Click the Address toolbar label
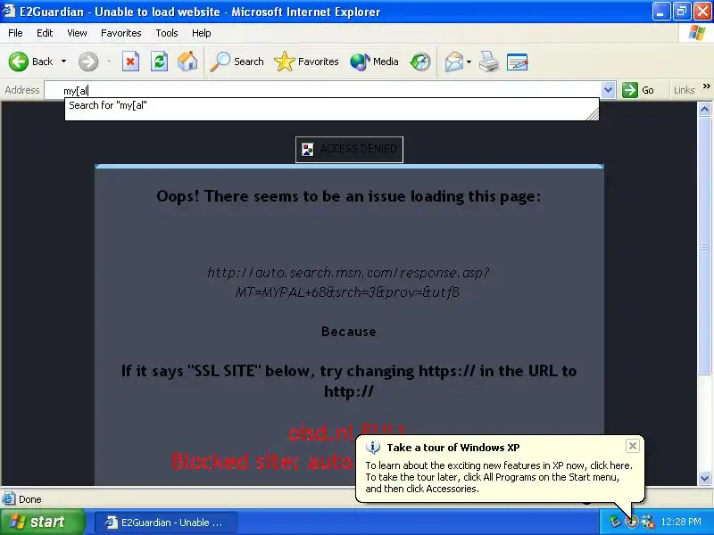The image size is (714, 535). tap(21, 90)
